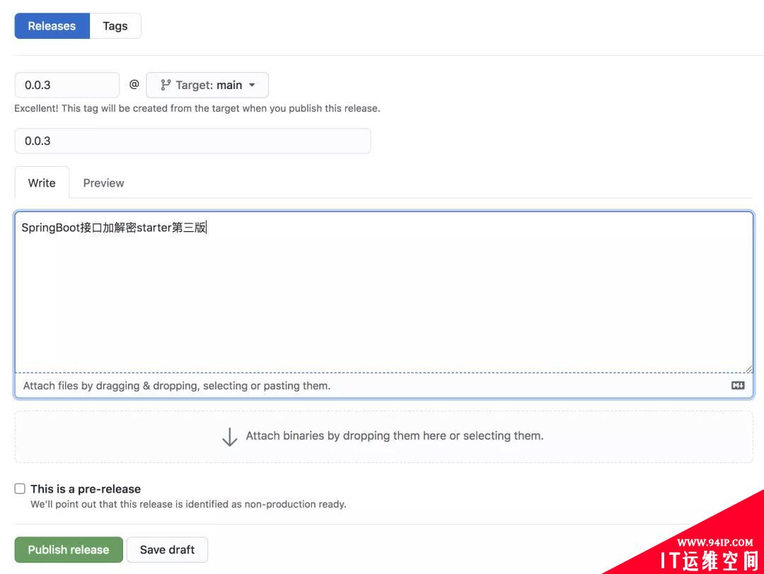Switch to the Preview tab
764x574 pixels.
103,183
